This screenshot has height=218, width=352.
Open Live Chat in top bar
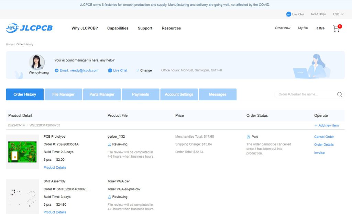pyautogui.click(x=295, y=14)
